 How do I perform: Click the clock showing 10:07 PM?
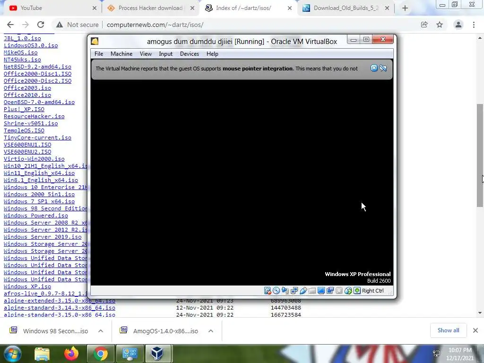(460, 350)
